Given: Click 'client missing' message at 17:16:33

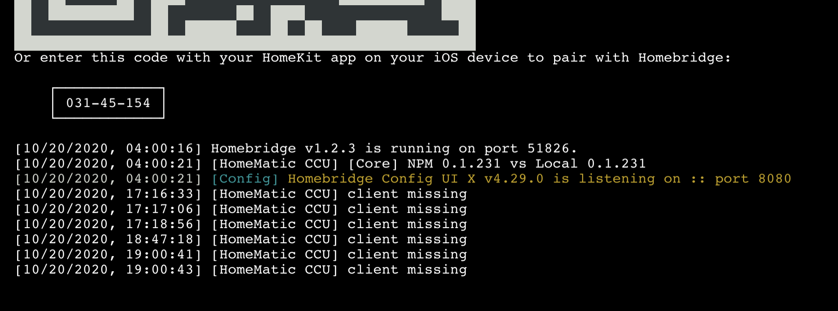Looking at the screenshot, I should coord(407,194).
